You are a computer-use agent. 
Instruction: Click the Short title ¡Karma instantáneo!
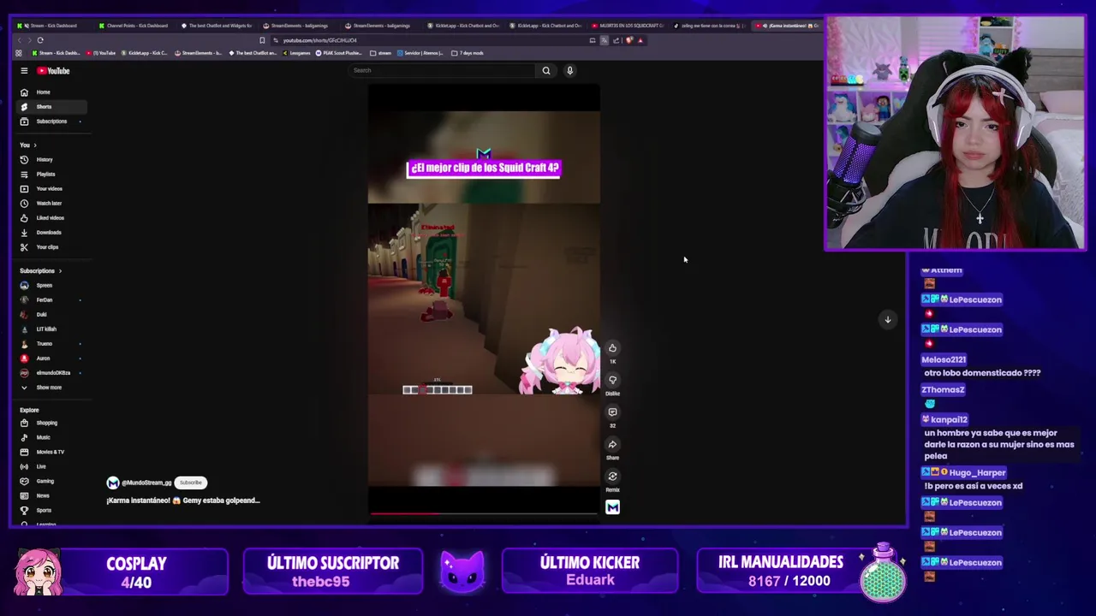pyautogui.click(x=183, y=500)
